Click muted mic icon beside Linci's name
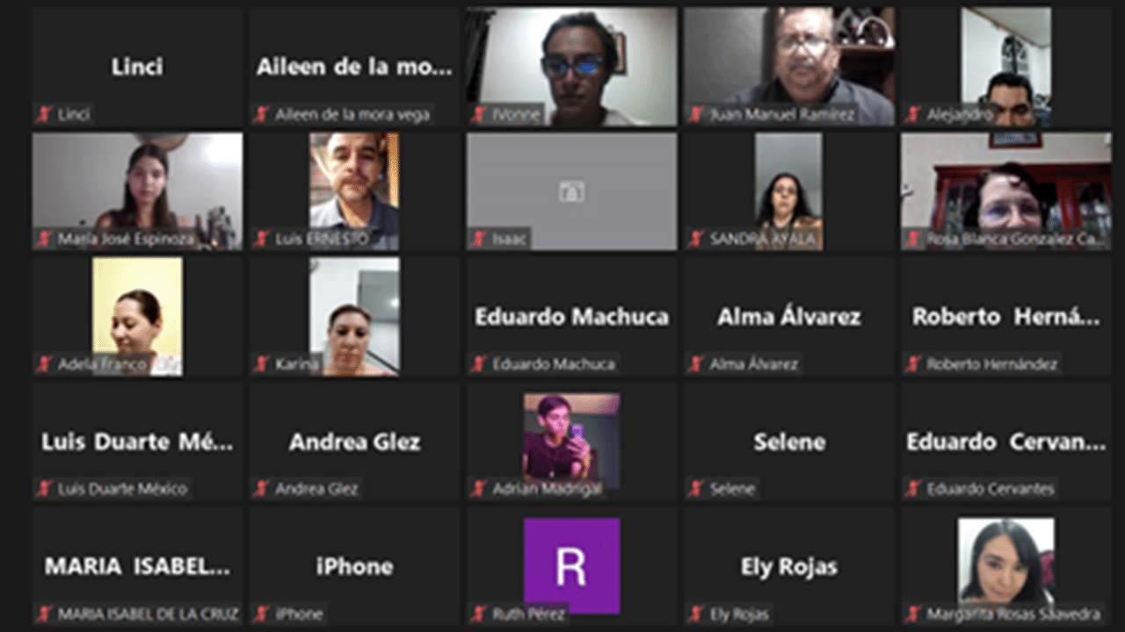The width and height of the screenshot is (1125, 632). coord(45,114)
